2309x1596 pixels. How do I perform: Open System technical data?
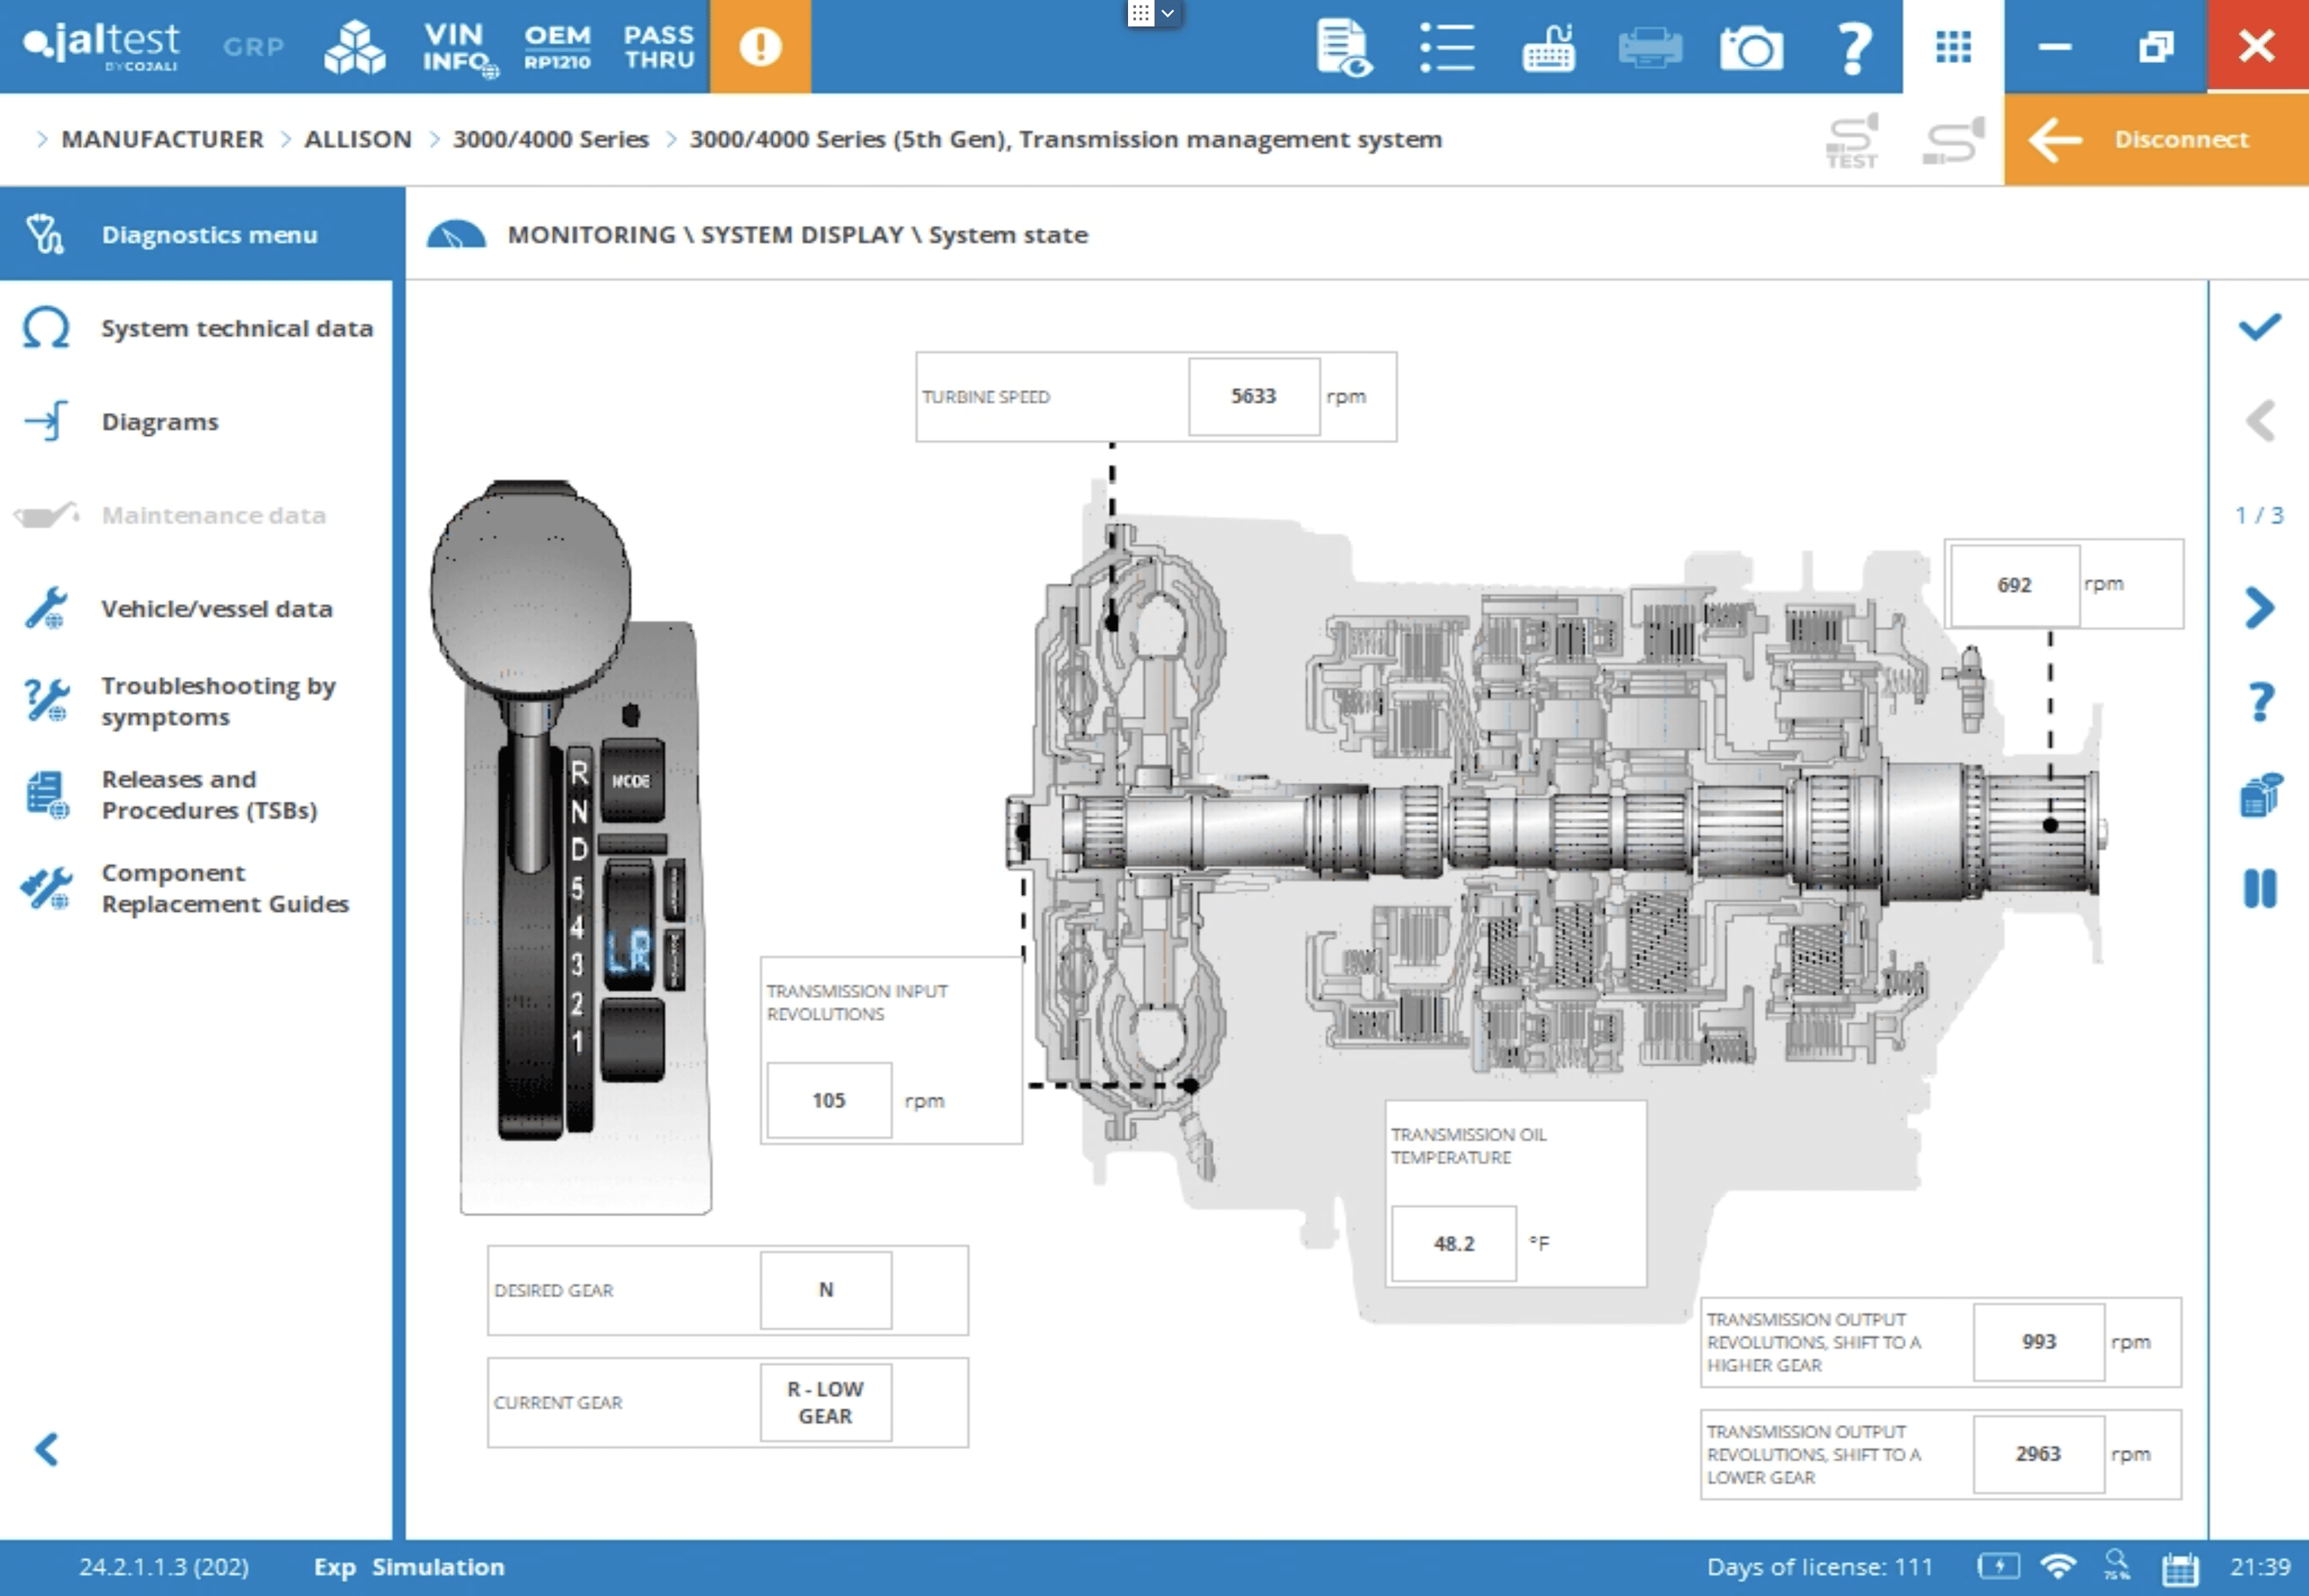pos(236,328)
